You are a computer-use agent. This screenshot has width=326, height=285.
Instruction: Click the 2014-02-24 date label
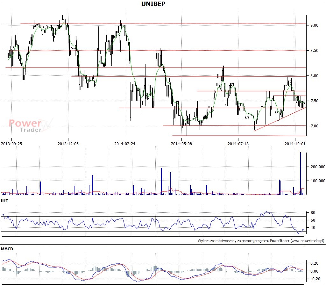click(x=125, y=144)
